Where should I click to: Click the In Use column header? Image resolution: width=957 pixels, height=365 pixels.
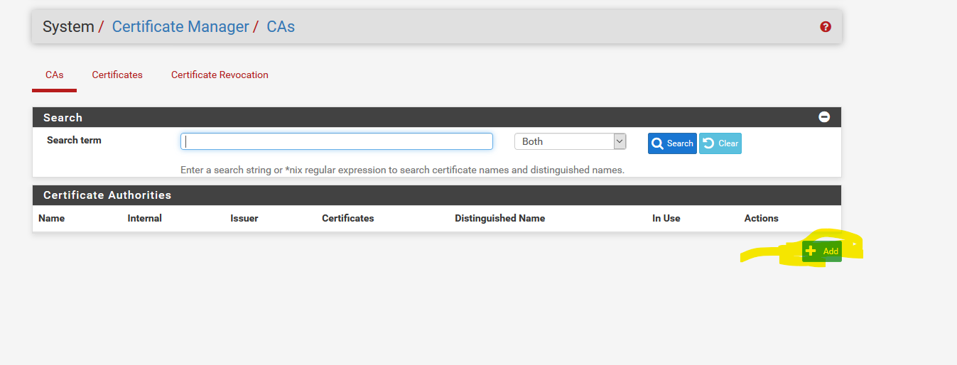click(x=666, y=218)
